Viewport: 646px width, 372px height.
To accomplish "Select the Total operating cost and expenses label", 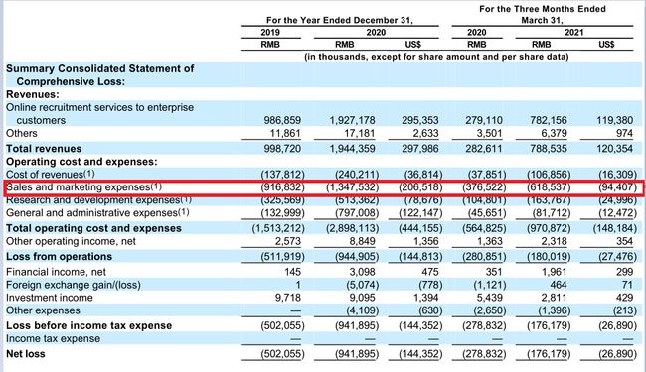I will (93, 228).
